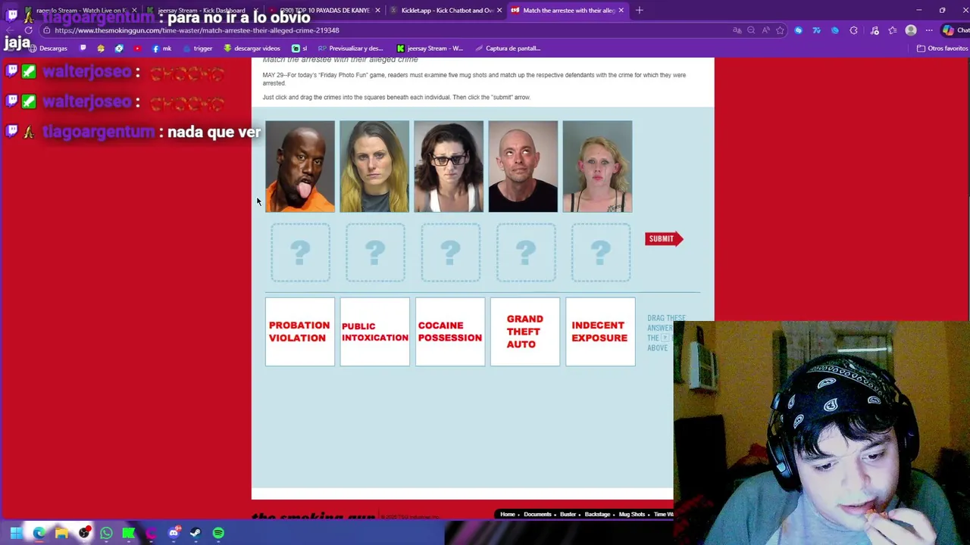
Task: Close the Match the arrestee tab
Action: [x=621, y=11]
